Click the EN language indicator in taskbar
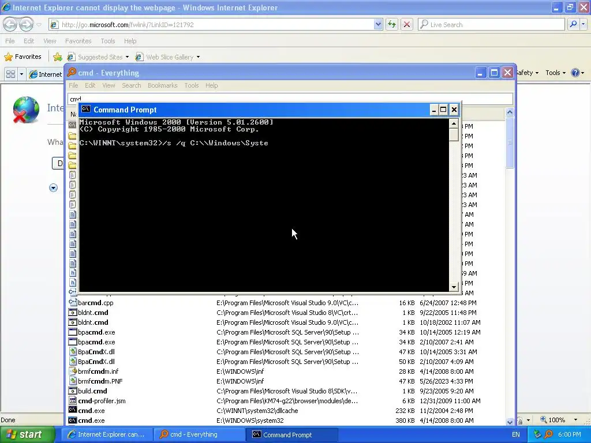This screenshot has width=591, height=443. tap(516, 434)
